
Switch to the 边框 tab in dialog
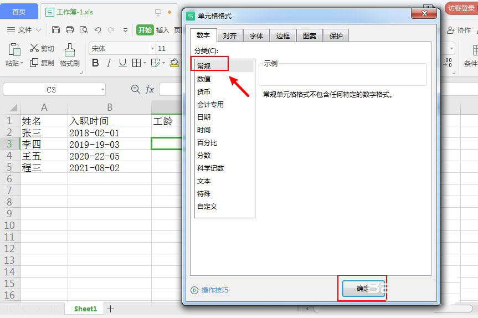click(283, 35)
